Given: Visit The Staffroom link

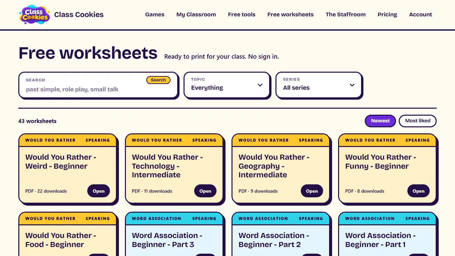Looking at the screenshot, I should pyautogui.click(x=346, y=15).
